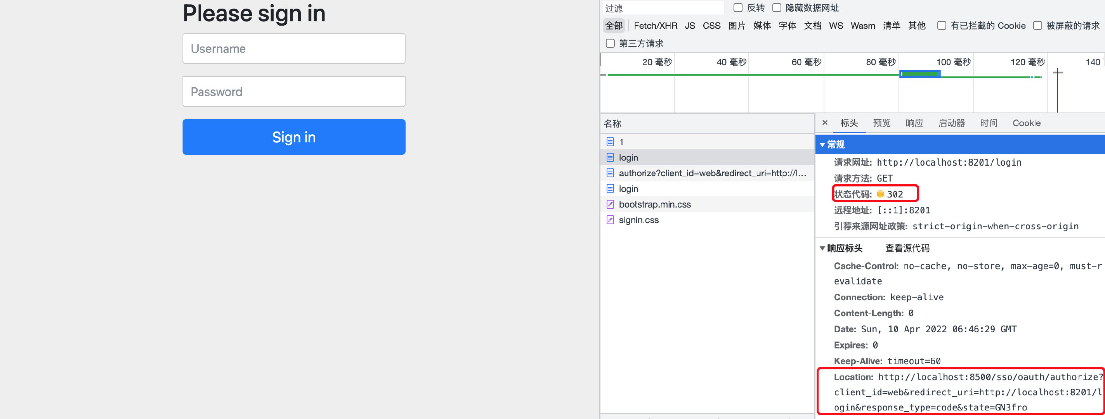Click document icon of the second login request

click(610, 189)
